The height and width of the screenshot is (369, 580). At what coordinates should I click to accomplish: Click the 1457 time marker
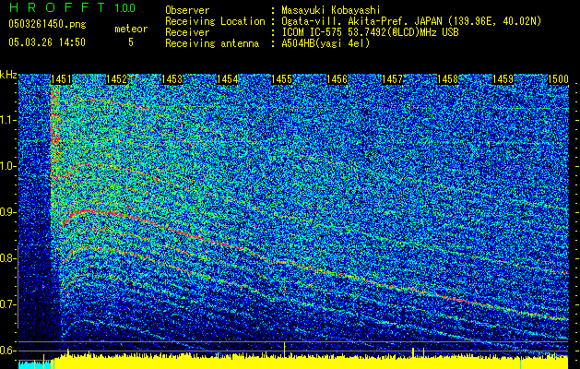(x=392, y=79)
